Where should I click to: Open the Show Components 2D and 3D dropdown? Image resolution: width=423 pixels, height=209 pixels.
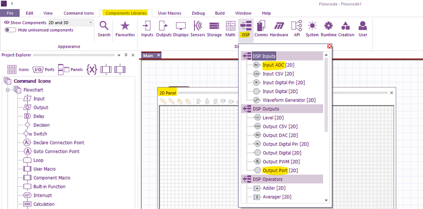[70, 22]
